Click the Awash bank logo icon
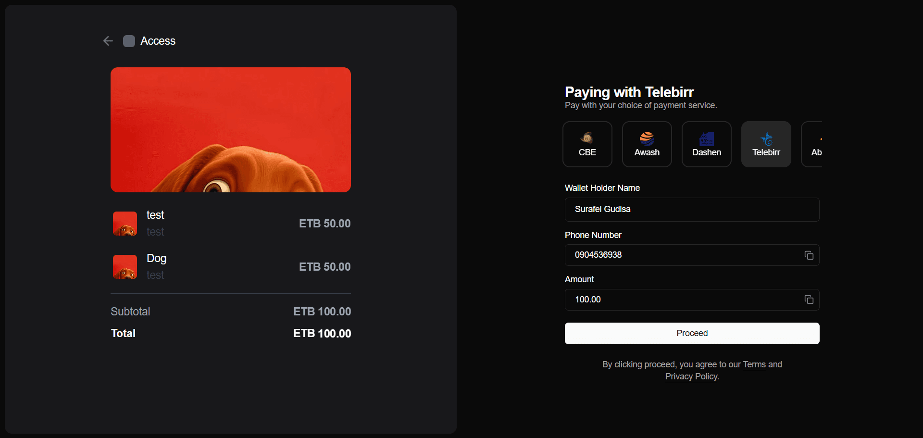923x438 pixels. (x=647, y=138)
